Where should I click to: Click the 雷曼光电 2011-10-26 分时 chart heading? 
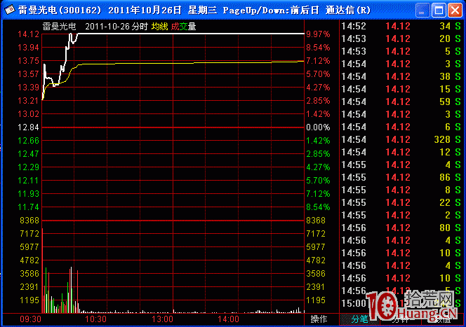[x=95, y=27]
